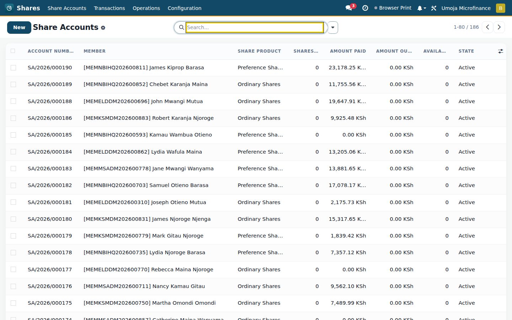
Task: Open record SA/2026/000179
Action: click(x=50, y=236)
